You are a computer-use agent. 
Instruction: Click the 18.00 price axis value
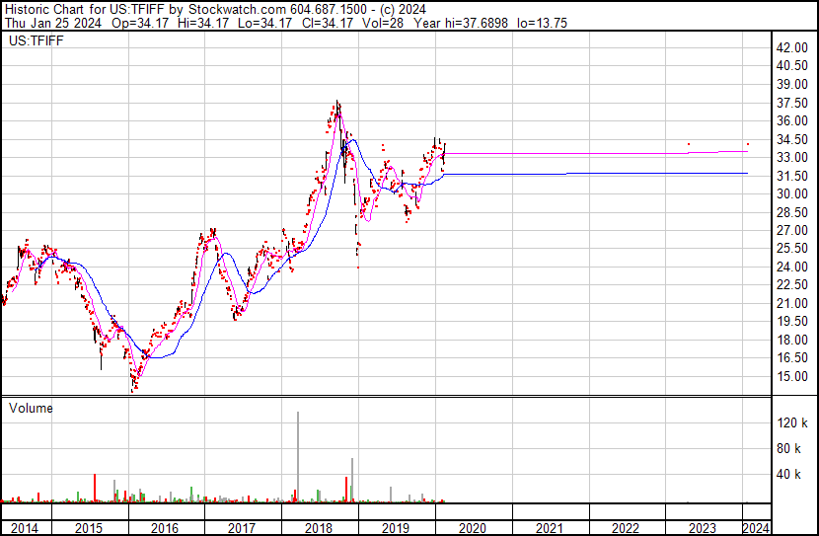[792, 341]
